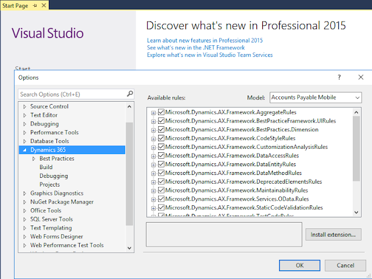Click the rule description text box
372x279 pixels.
click(x=224, y=234)
